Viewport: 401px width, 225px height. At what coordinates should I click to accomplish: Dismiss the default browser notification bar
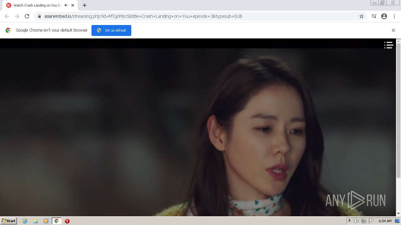tap(393, 30)
